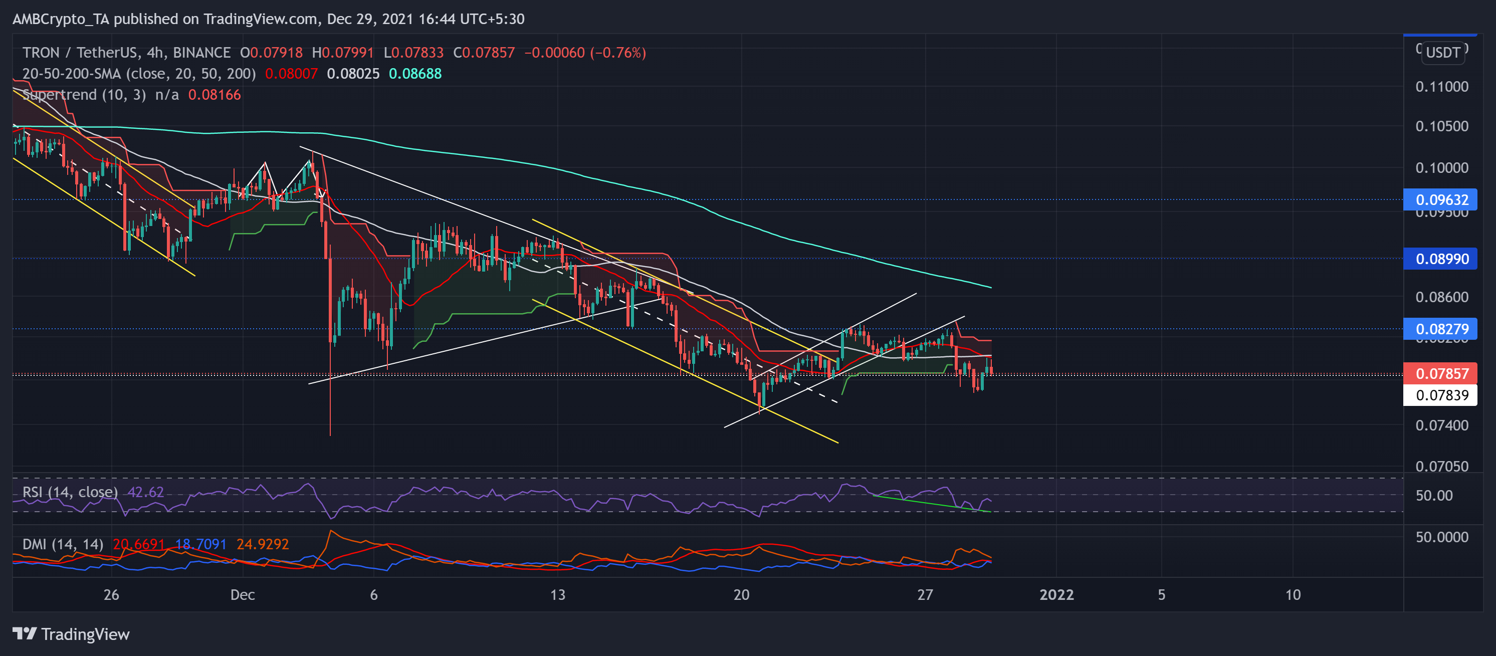This screenshot has height=656, width=1496.
Task: Click the Dec label on the time axis
Action: pos(244,594)
